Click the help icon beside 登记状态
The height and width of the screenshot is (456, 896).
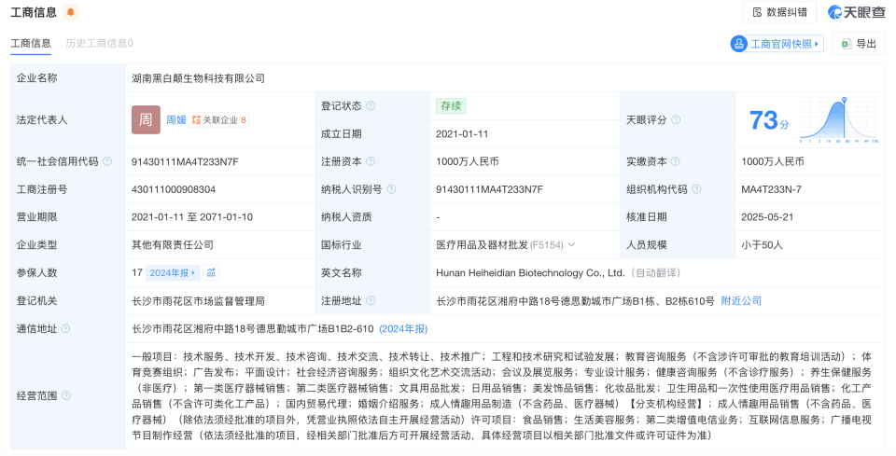point(371,105)
